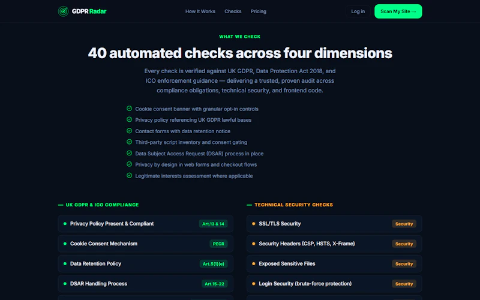
Task: Select the Data Retention Policy card
Action: 145,263
